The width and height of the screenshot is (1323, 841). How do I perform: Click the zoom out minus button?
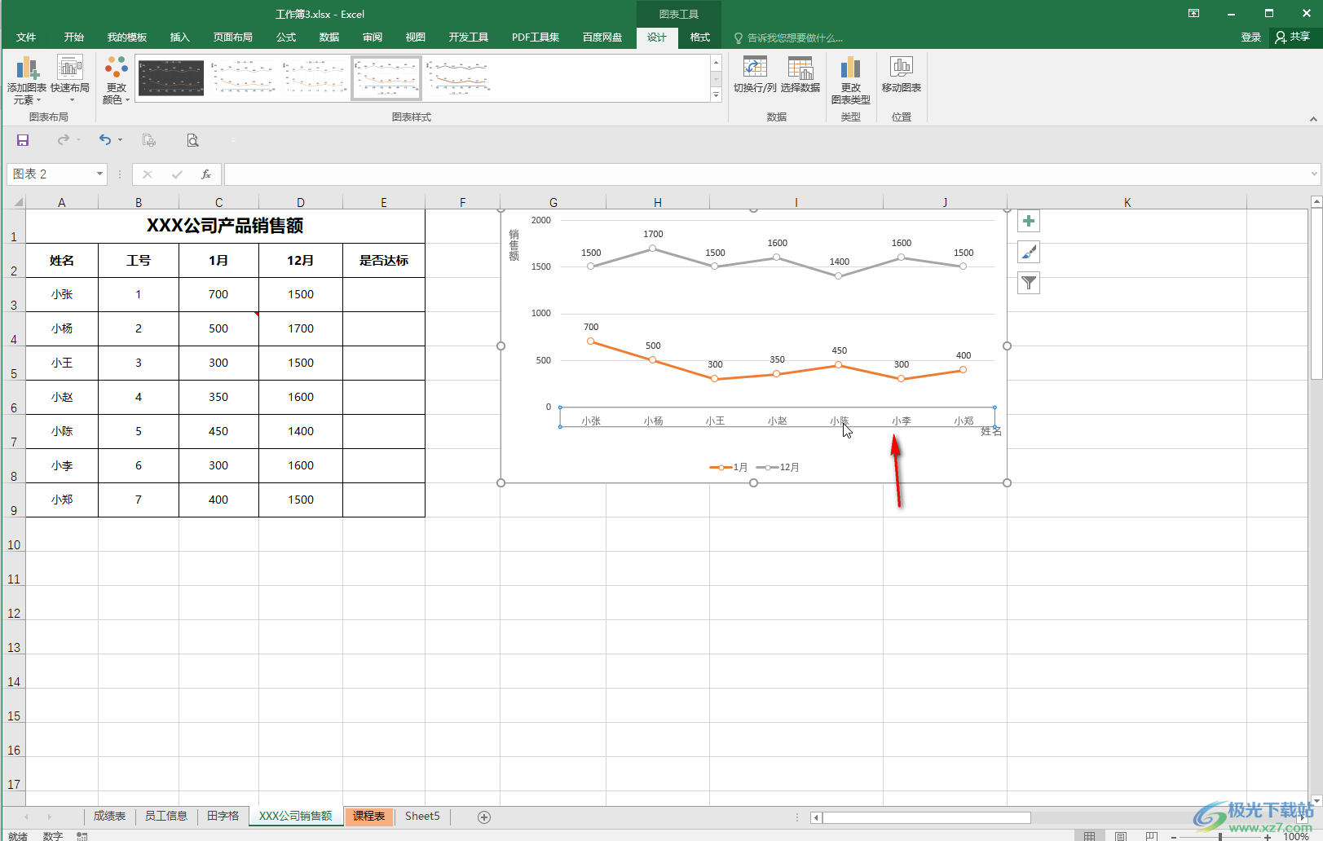[1174, 836]
